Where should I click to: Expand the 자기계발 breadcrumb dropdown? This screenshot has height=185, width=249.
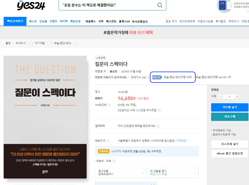[x=47, y=43]
